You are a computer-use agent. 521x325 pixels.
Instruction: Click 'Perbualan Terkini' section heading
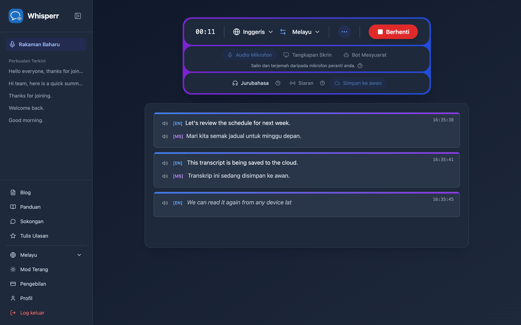pos(27,61)
